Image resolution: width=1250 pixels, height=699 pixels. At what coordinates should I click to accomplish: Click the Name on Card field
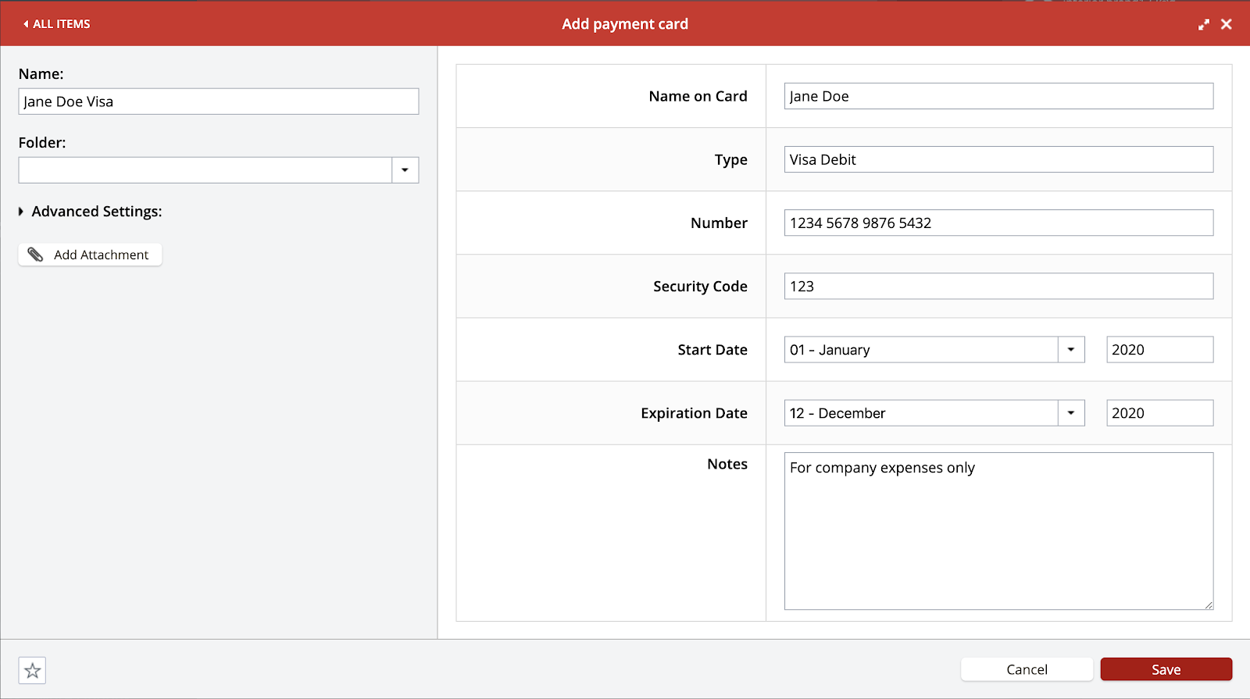[x=998, y=96]
